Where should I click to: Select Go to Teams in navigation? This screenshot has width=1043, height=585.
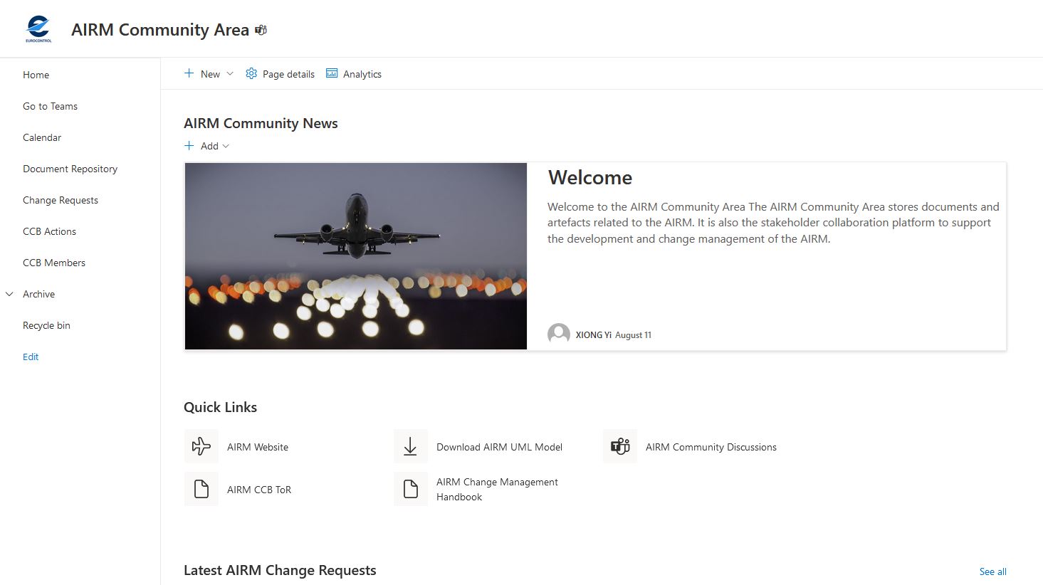50,106
